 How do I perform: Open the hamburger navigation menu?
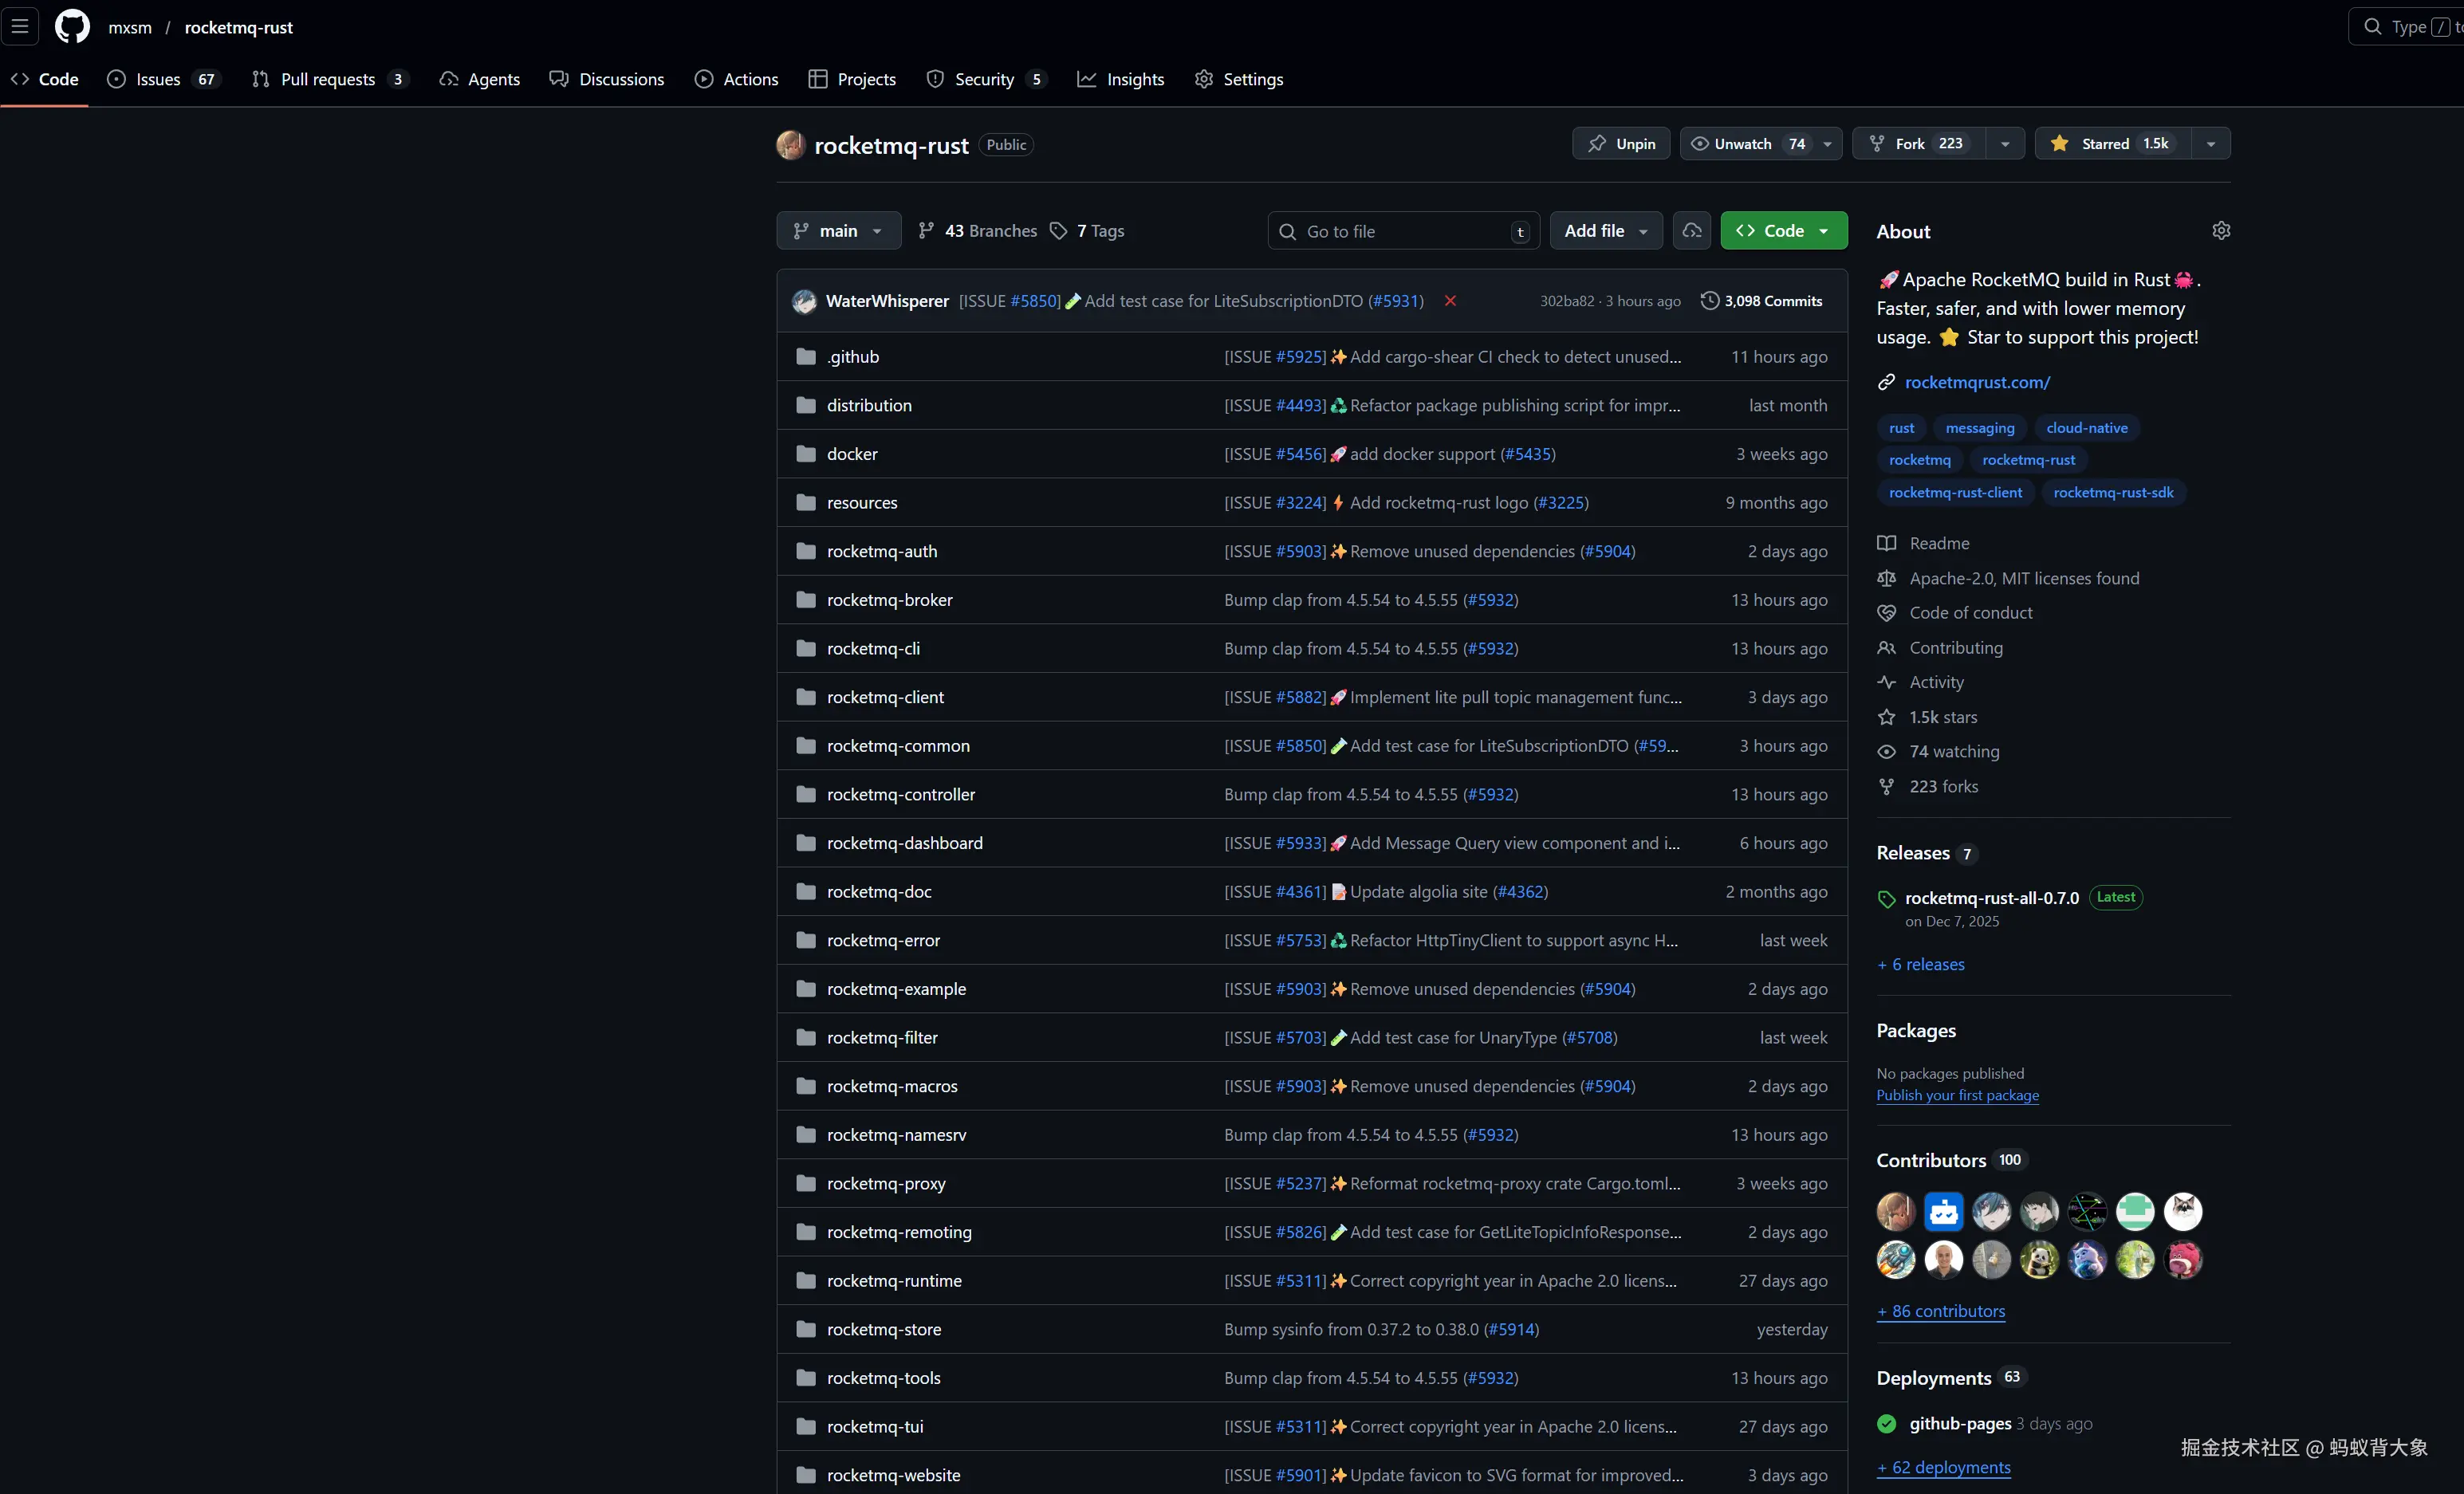[x=20, y=27]
